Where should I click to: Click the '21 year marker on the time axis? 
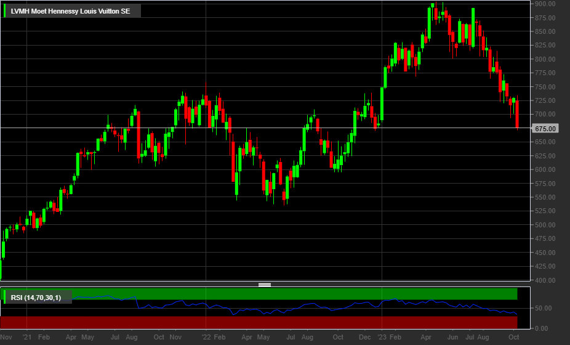[27, 337]
